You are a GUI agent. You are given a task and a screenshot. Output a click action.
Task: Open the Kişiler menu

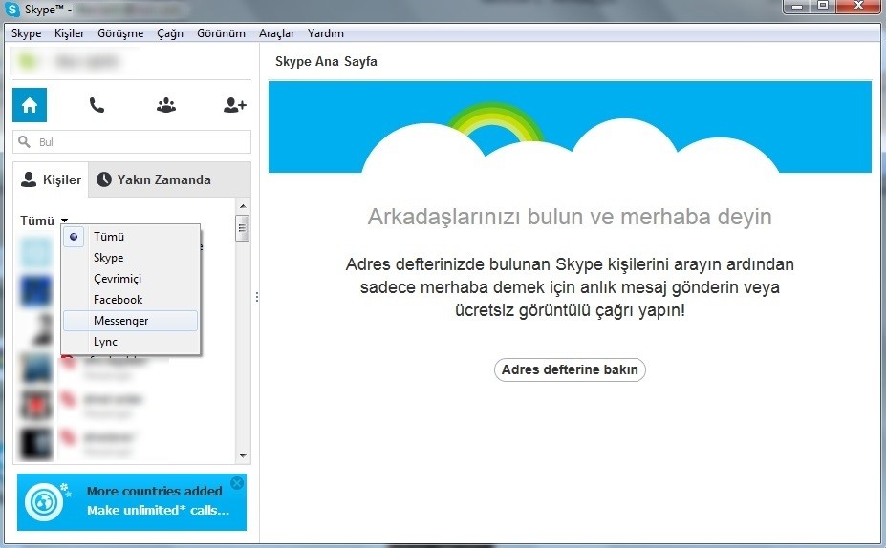pos(70,33)
